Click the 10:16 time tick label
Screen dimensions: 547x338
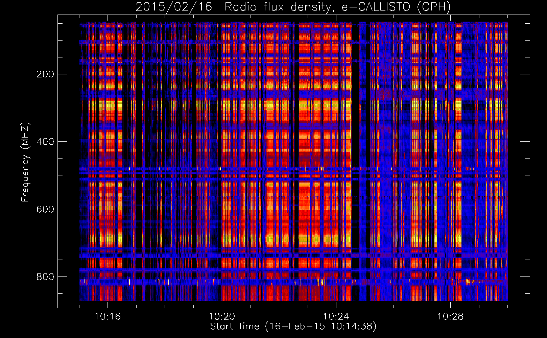pyautogui.click(x=108, y=317)
